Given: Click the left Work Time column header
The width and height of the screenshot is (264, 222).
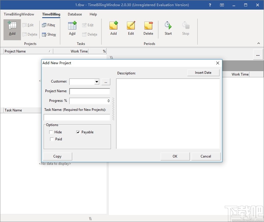Looking at the screenshot, I should coord(71,51).
